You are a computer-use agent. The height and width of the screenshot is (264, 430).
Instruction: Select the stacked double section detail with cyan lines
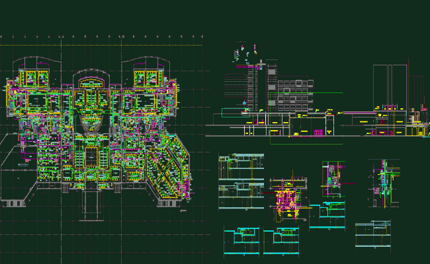(241, 182)
